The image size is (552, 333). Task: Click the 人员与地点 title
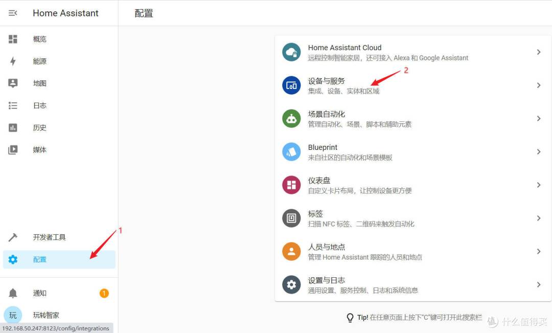[326, 247]
